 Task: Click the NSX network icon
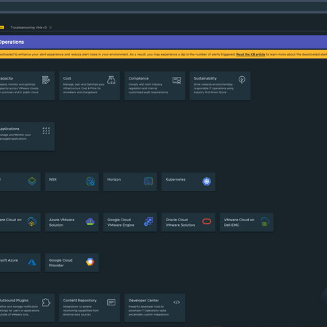click(x=90, y=181)
